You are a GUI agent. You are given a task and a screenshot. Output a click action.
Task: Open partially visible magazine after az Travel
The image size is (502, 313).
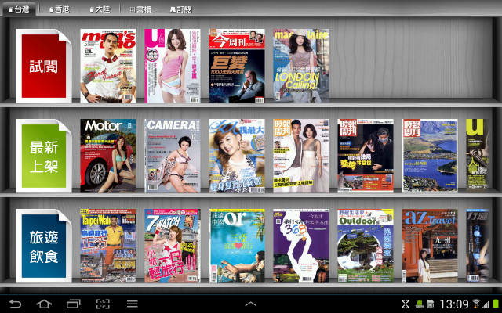pos(478,246)
